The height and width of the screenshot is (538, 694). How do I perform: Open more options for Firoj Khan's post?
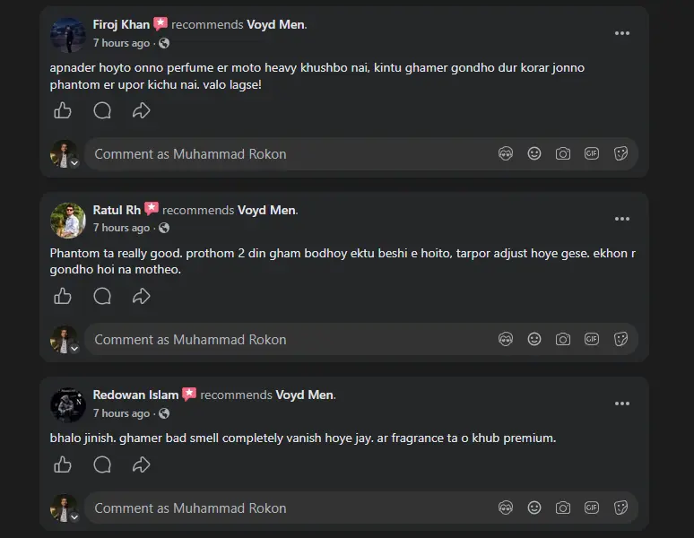tap(622, 33)
